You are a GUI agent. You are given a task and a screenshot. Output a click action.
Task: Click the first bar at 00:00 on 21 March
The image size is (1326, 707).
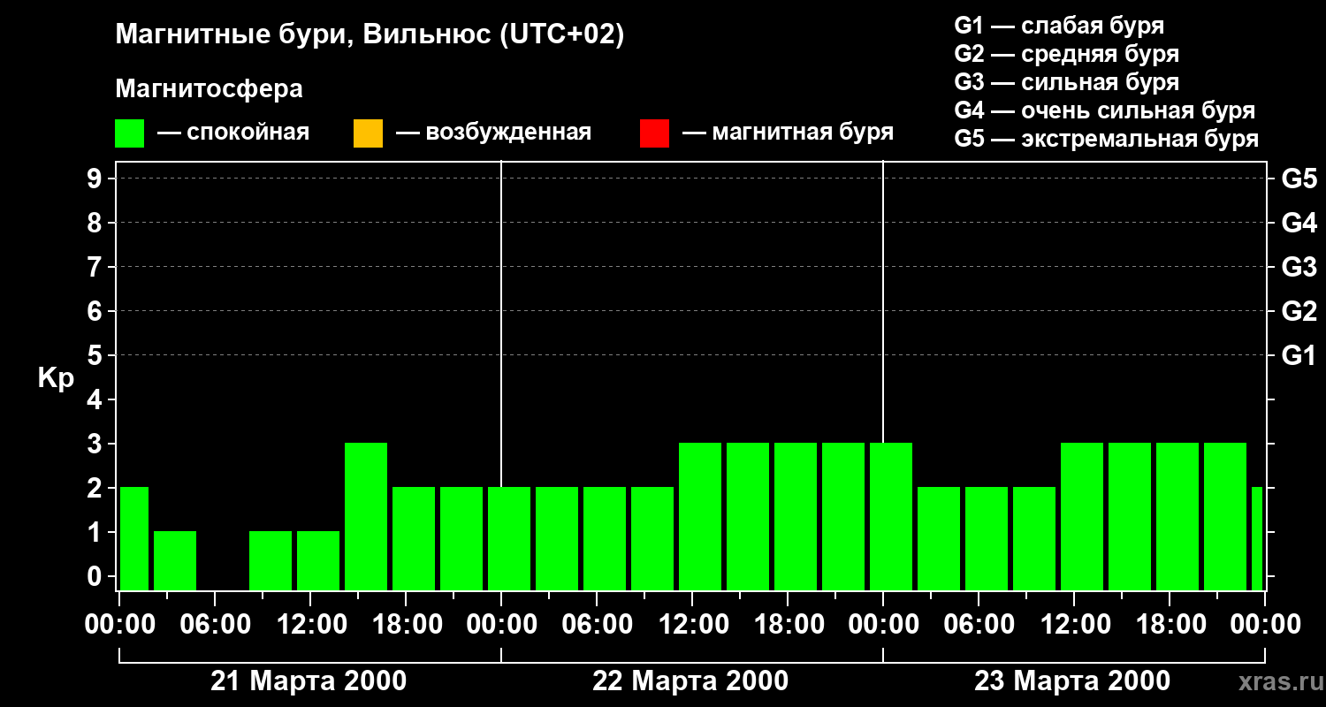point(133,537)
